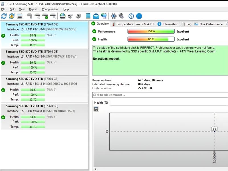
Task: Click the gray hard disk test icon
Action: (29, 16)
